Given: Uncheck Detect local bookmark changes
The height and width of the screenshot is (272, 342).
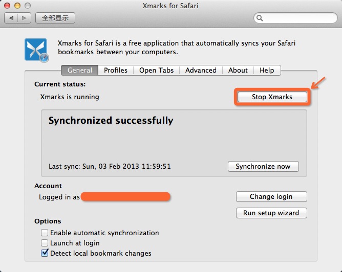Looking at the screenshot, I should pyautogui.click(x=45, y=253).
